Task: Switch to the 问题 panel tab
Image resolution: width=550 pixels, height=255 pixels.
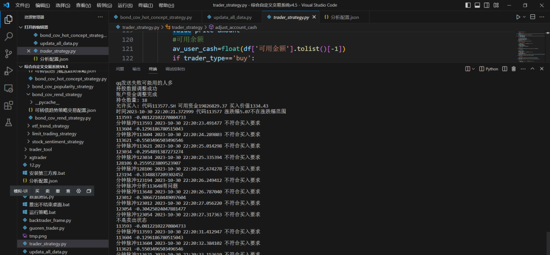Action: pos(120,69)
